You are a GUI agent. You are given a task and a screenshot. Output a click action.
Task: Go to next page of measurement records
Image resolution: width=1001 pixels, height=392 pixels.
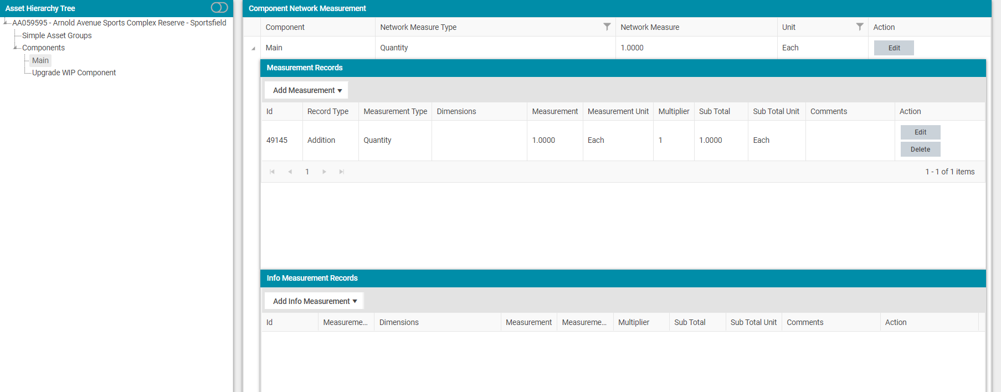pyautogui.click(x=324, y=172)
